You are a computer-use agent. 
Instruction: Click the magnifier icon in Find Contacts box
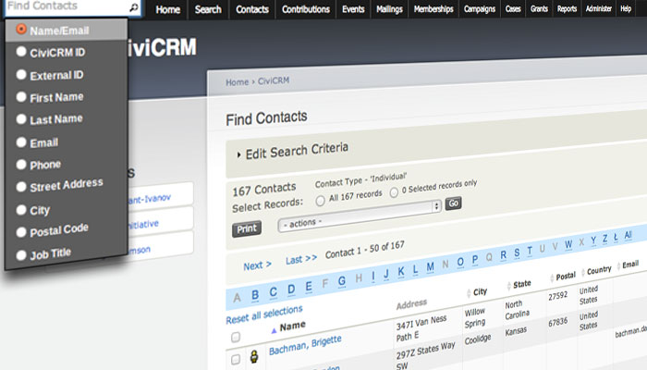coord(134,7)
